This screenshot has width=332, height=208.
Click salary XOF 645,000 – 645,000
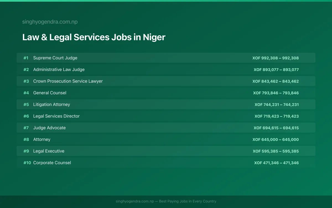(276, 139)
